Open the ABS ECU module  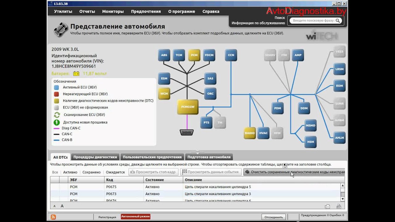pyautogui.click(x=164, y=55)
